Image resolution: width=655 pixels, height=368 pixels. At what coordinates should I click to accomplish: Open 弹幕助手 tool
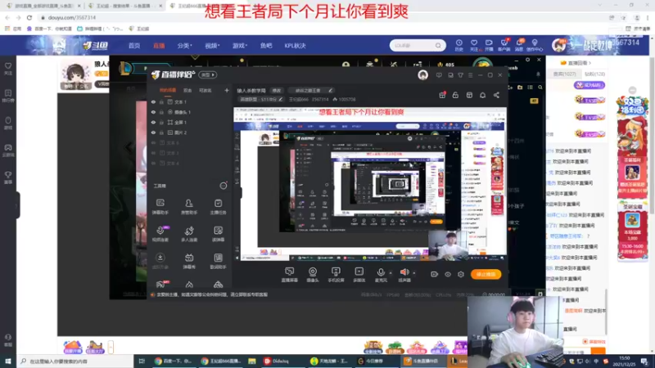click(x=160, y=207)
